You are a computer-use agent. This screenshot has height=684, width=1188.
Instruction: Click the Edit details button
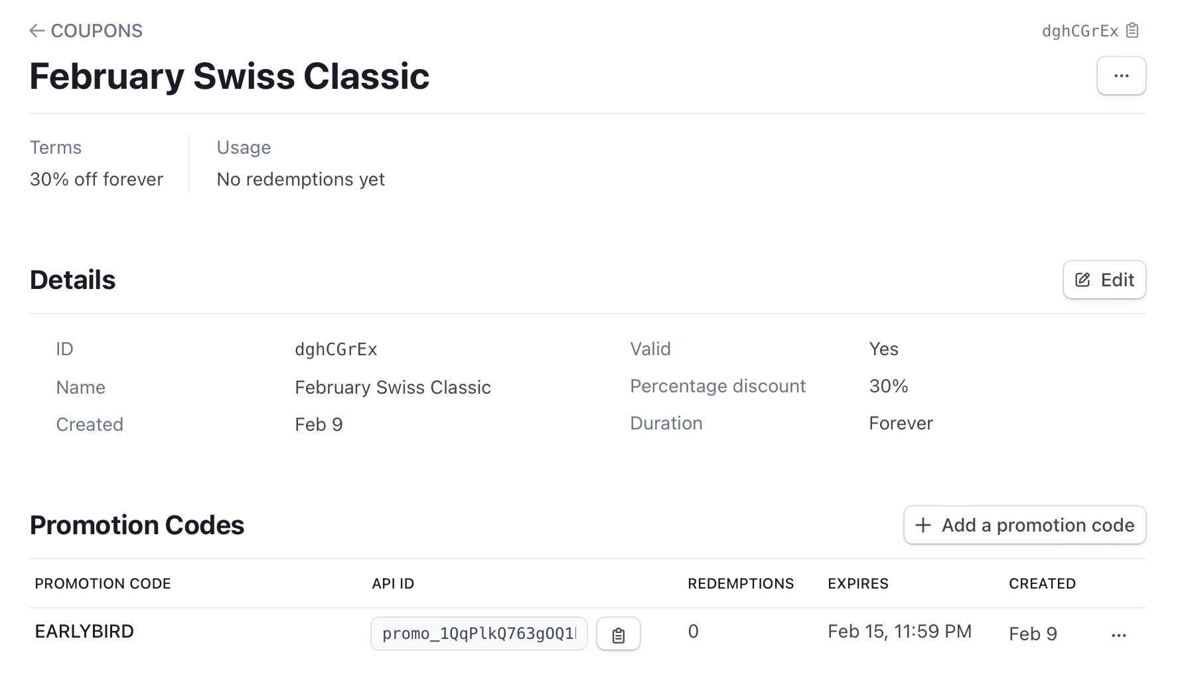click(1104, 280)
